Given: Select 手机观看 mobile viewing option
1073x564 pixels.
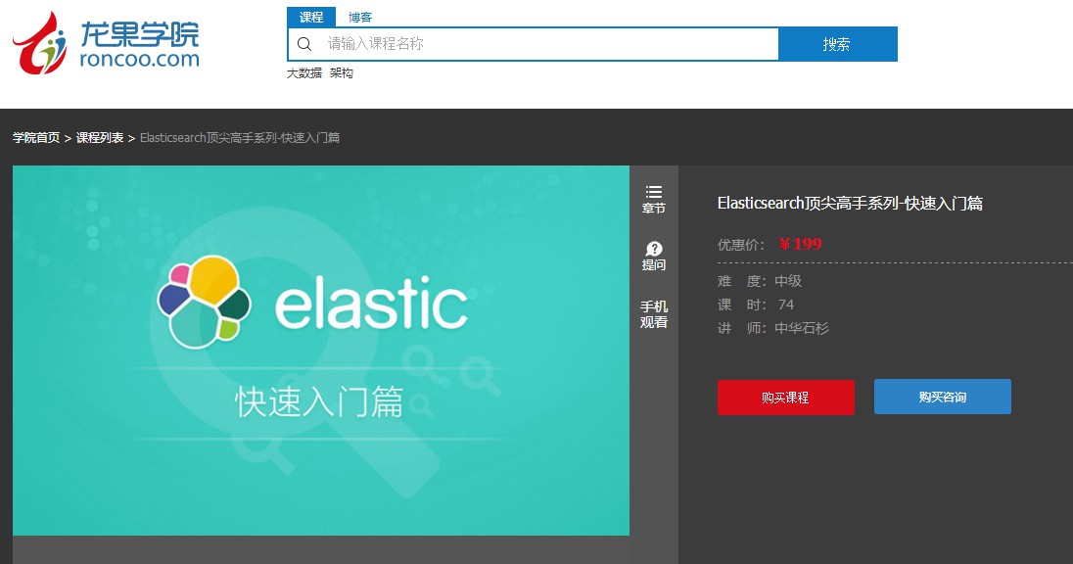Looking at the screenshot, I should [x=654, y=314].
